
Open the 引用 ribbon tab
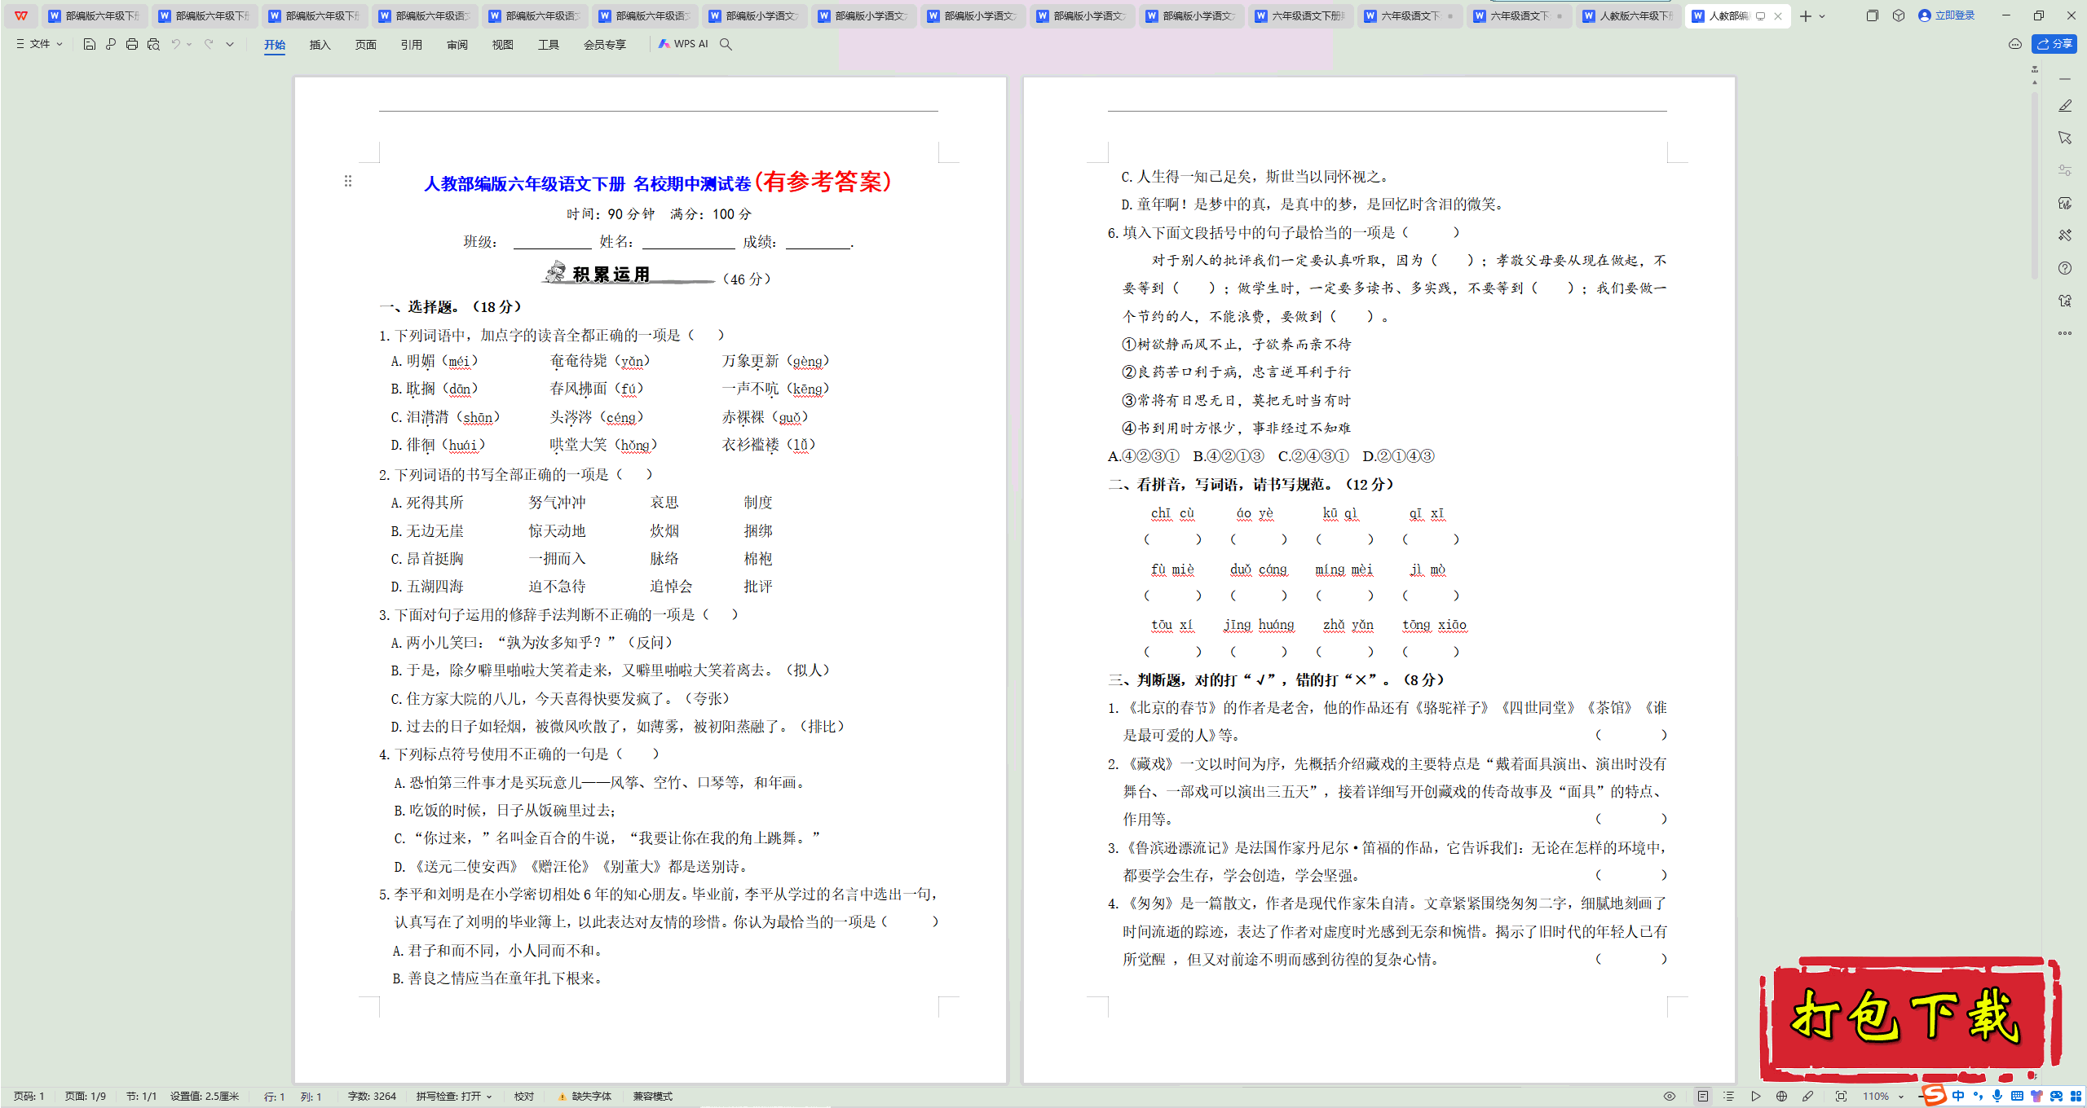click(x=412, y=45)
